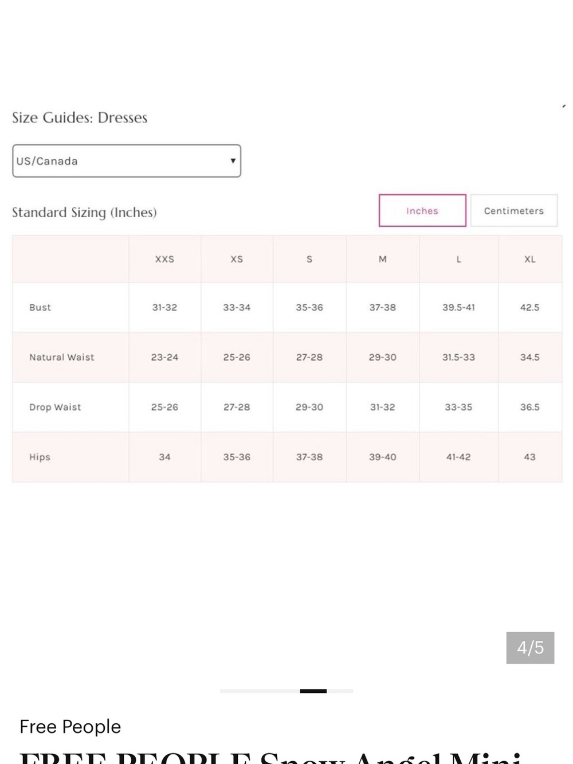Open the Free People brand link
The width and height of the screenshot is (573, 764).
click(70, 727)
